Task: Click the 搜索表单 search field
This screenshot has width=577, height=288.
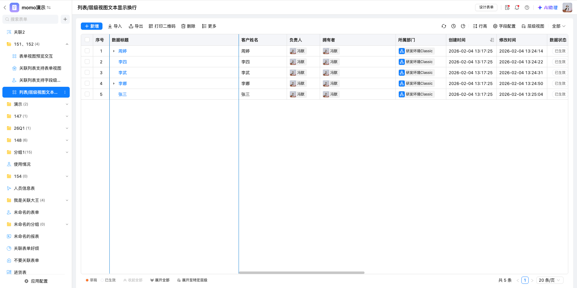Action: pos(30,19)
